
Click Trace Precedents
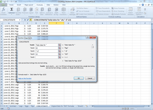click(x=103, y=8)
